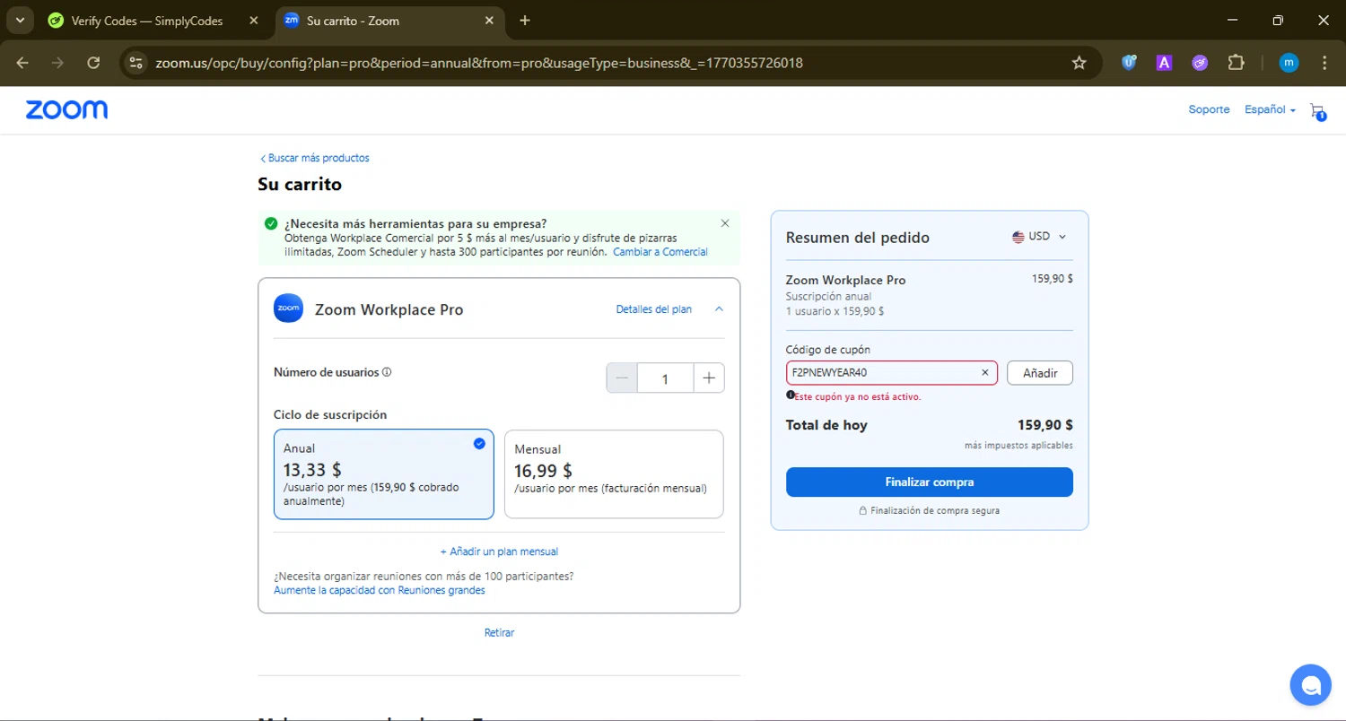Click the number of users field
Image resolution: width=1346 pixels, height=721 pixels.
tap(665, 378)
